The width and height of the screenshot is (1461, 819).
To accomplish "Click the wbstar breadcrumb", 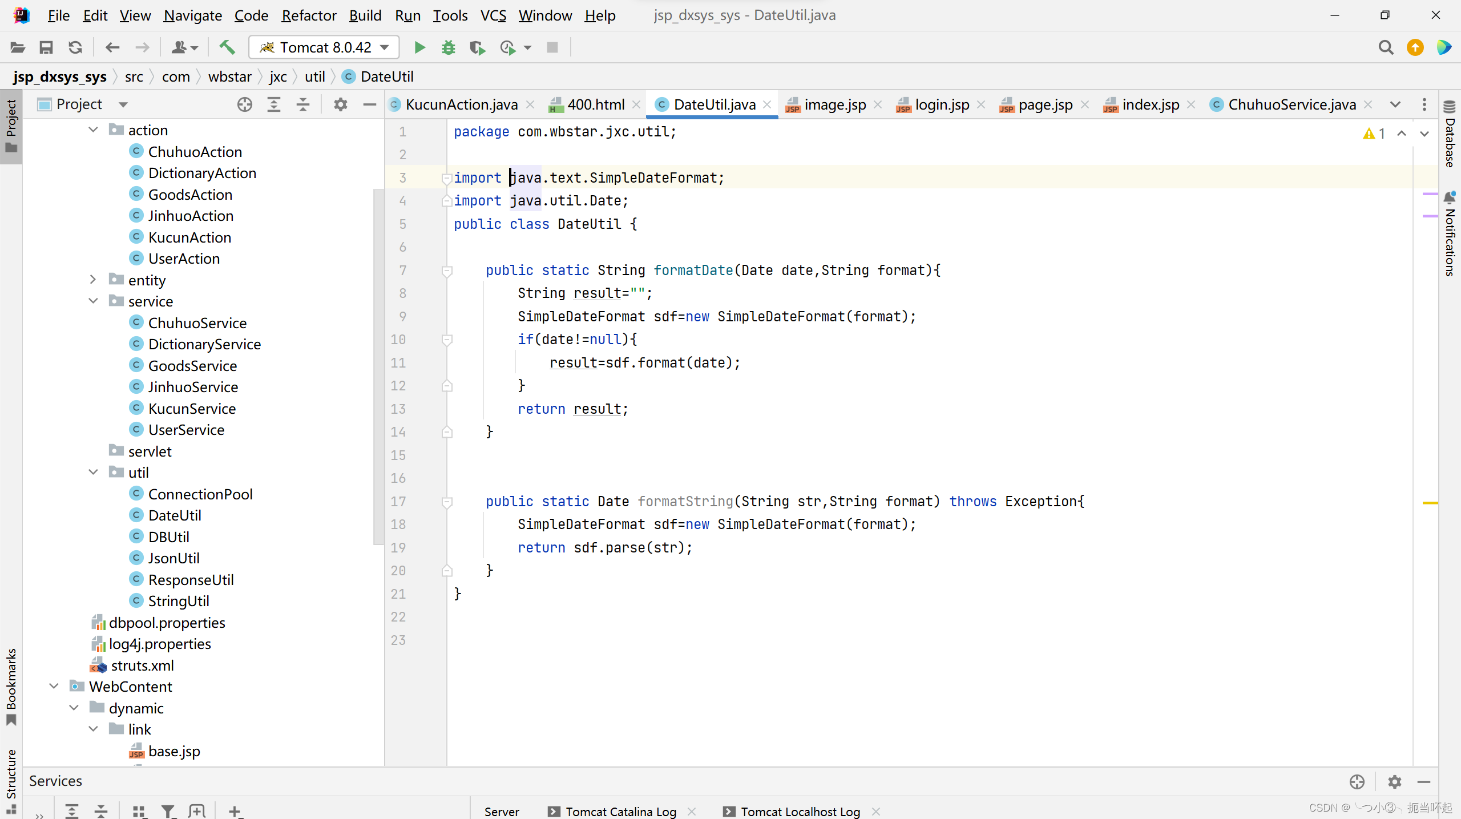I will (229, 76).
